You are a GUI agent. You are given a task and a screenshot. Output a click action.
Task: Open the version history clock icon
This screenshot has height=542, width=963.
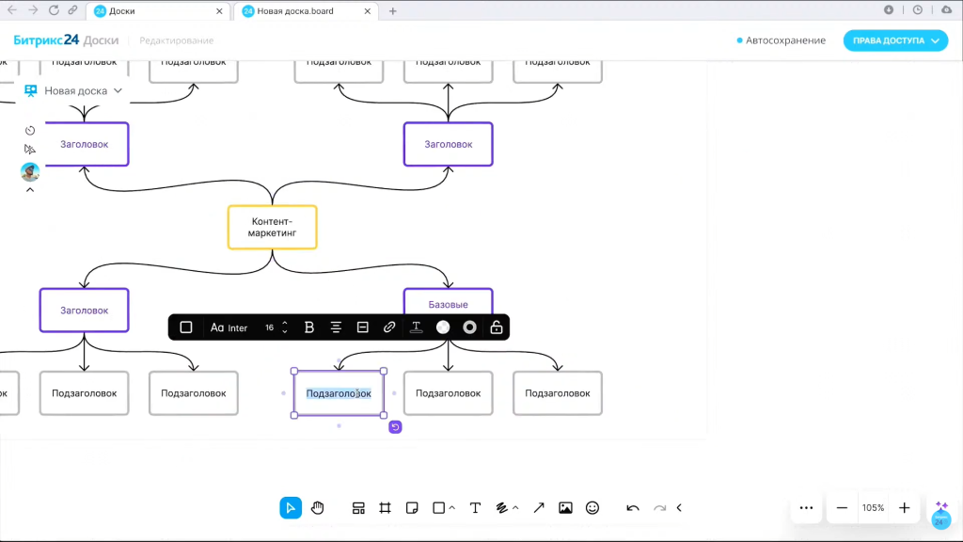point(30,130)
